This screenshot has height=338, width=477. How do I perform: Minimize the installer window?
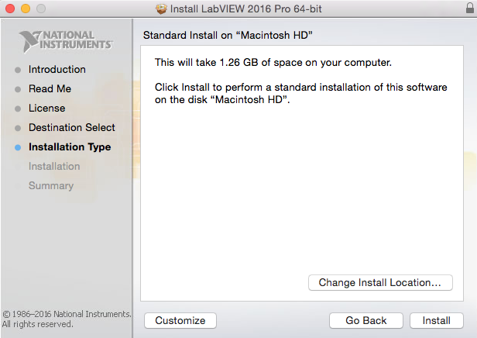24,9
